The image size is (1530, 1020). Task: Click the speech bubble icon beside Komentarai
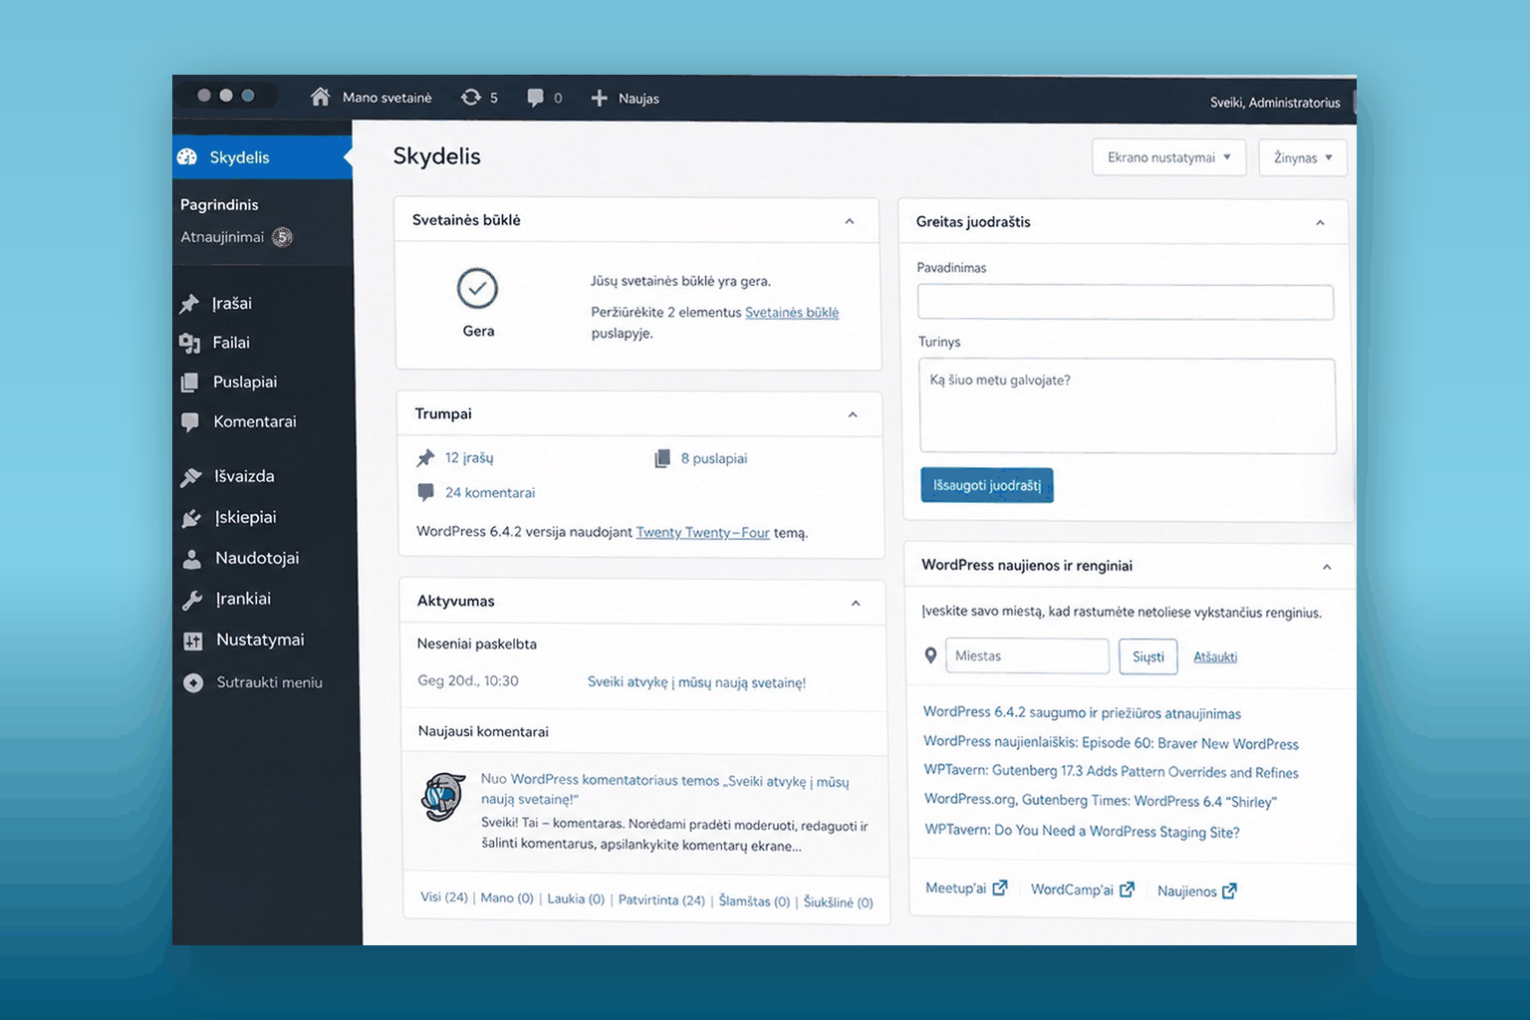tap(190, 422)
